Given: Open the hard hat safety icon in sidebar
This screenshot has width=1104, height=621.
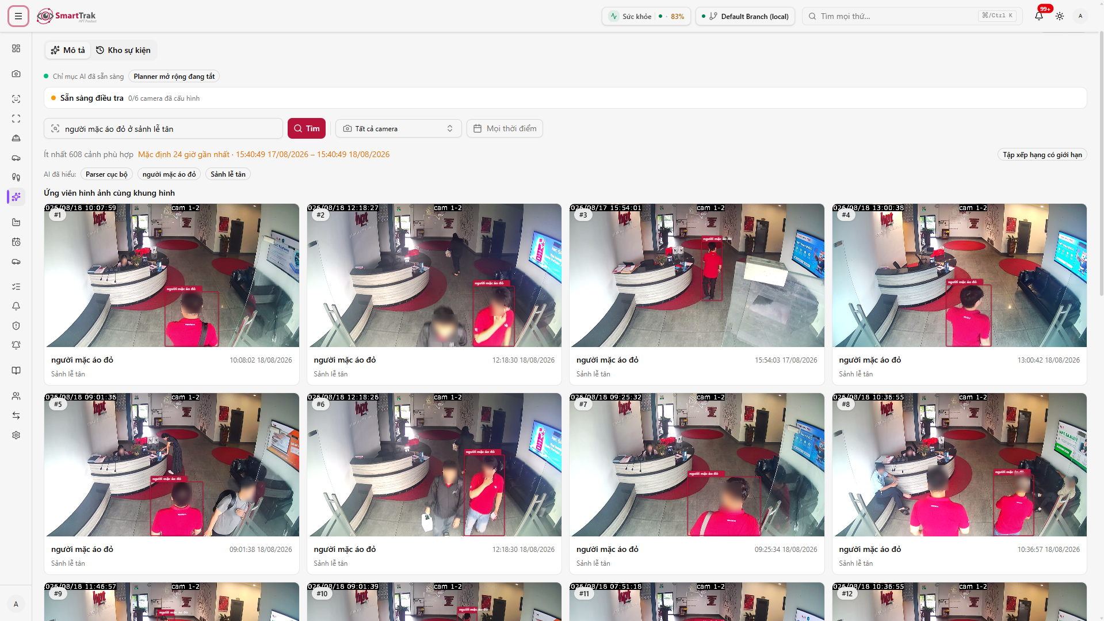Looking at the screenshot, I should pos(16,138).
